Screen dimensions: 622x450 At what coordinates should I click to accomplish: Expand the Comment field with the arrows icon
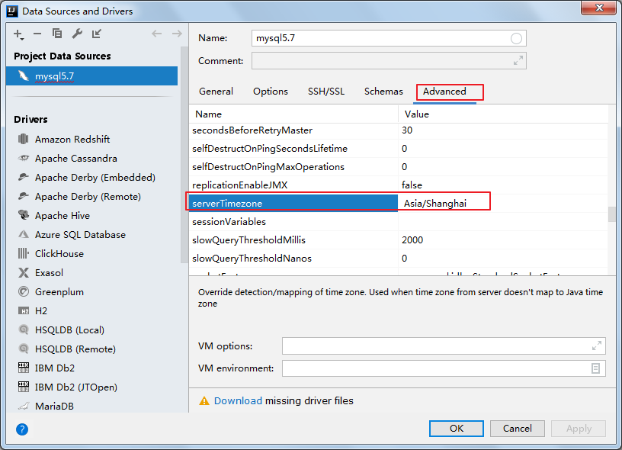(518, 61)
